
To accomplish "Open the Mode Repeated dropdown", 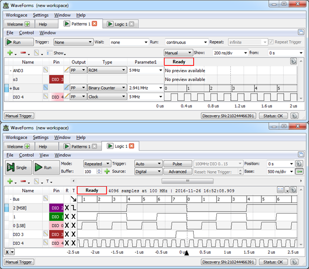I will click(x=97, y=163).
